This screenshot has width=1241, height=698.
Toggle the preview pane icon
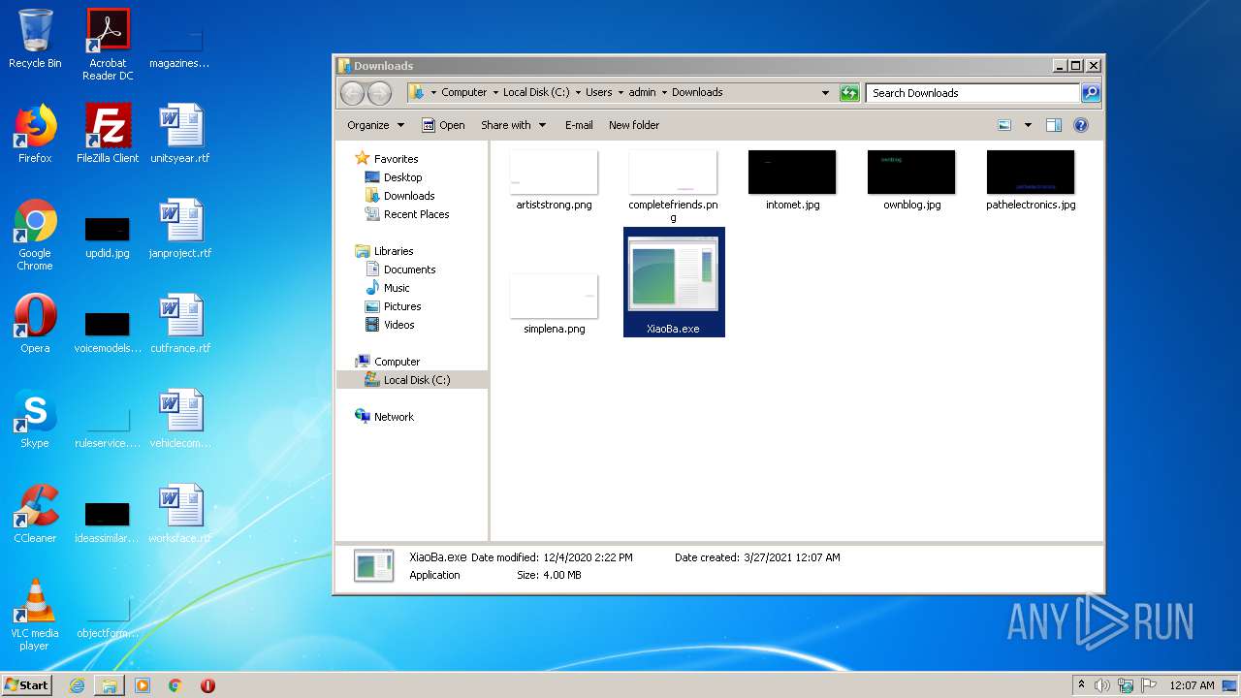click(1054, 125)
